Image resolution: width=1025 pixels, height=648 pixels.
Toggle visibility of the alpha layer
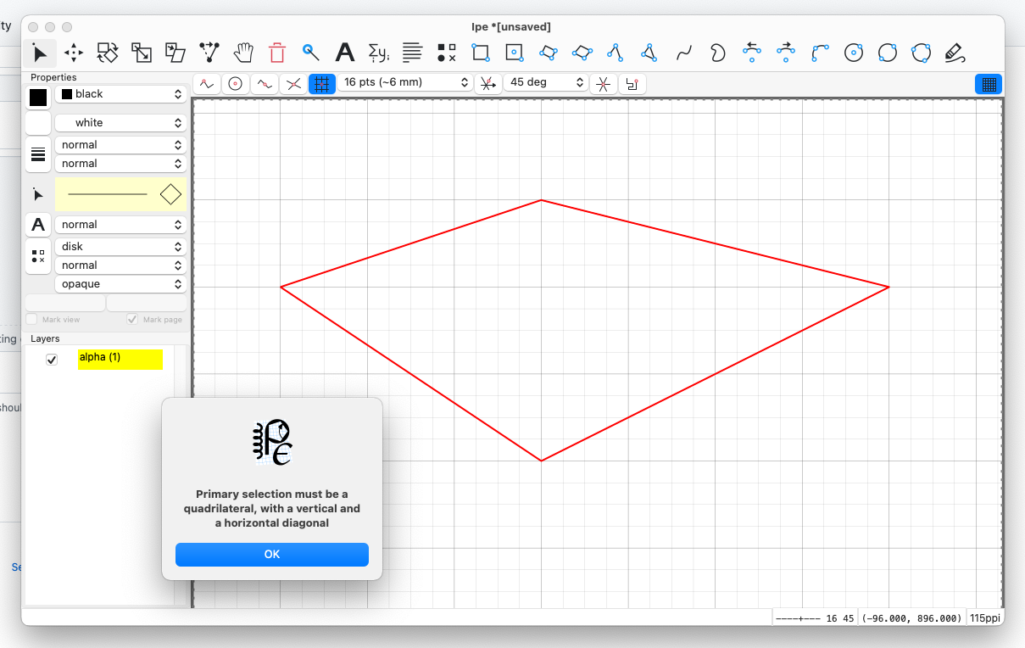[52, 359]
